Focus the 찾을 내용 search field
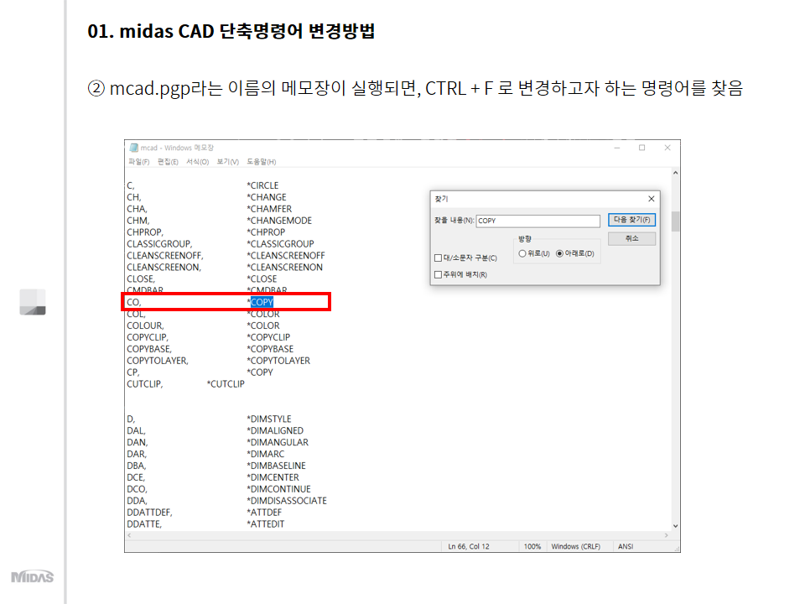The image size is (805, 604). pyautogui.click(x=538, y=221)
